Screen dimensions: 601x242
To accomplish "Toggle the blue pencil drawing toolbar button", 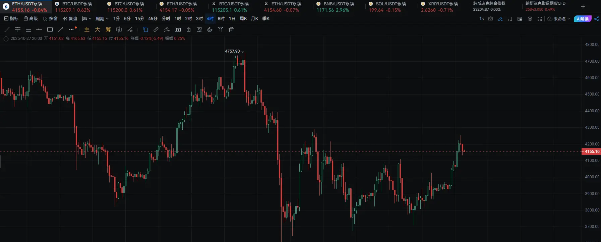I will click(500, 19).
